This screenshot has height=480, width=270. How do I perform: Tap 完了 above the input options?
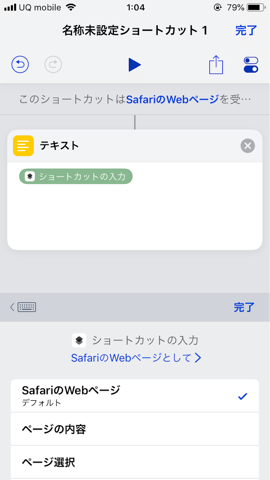point(244,307)
